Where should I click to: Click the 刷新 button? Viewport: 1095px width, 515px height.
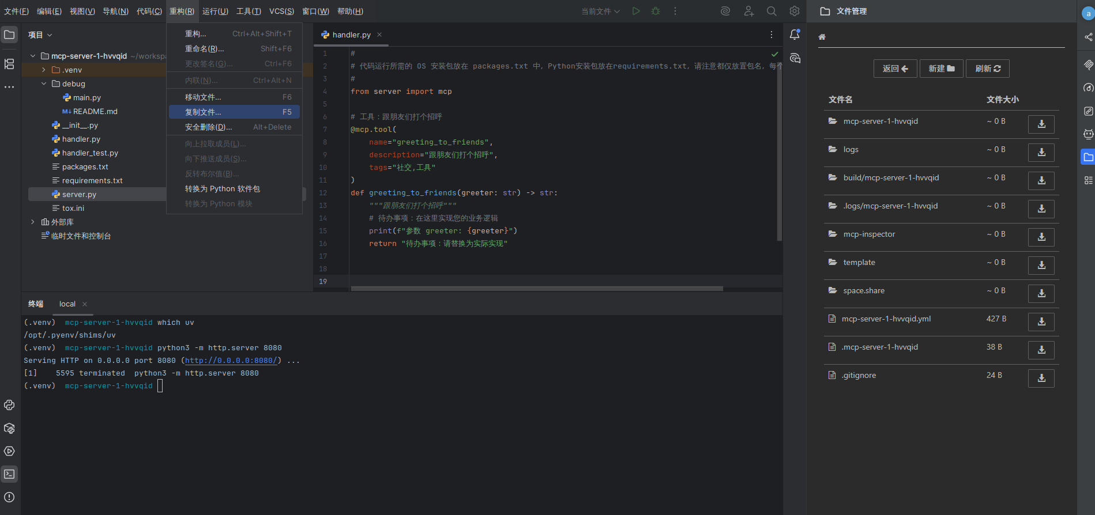tap(987, 69)
